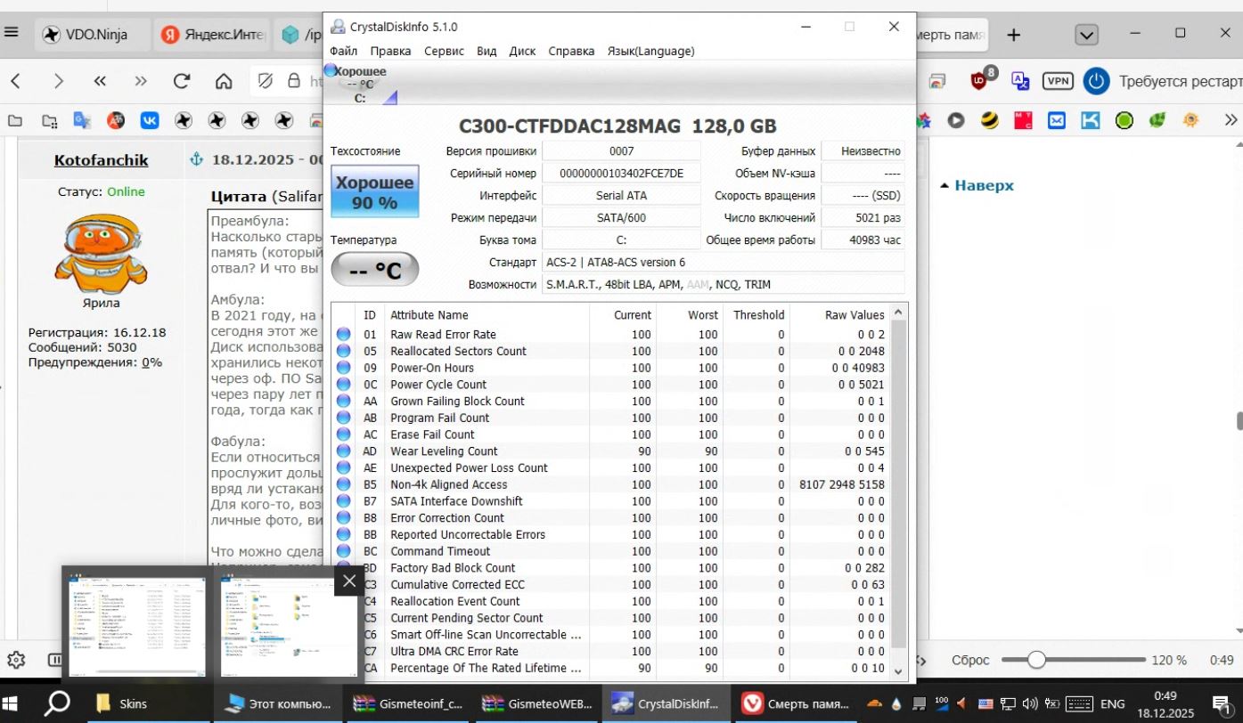Adjust the browser page zoom slider
This screenshot has height=723, width=1243.
1074,660
